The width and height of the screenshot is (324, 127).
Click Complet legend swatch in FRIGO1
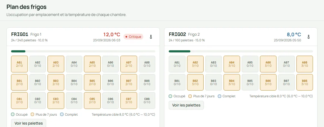pyautogui.click(x=62, y=115)
